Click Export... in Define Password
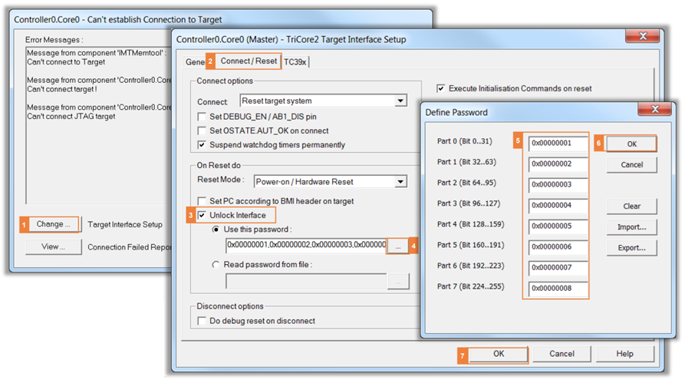 pos(632,248)
